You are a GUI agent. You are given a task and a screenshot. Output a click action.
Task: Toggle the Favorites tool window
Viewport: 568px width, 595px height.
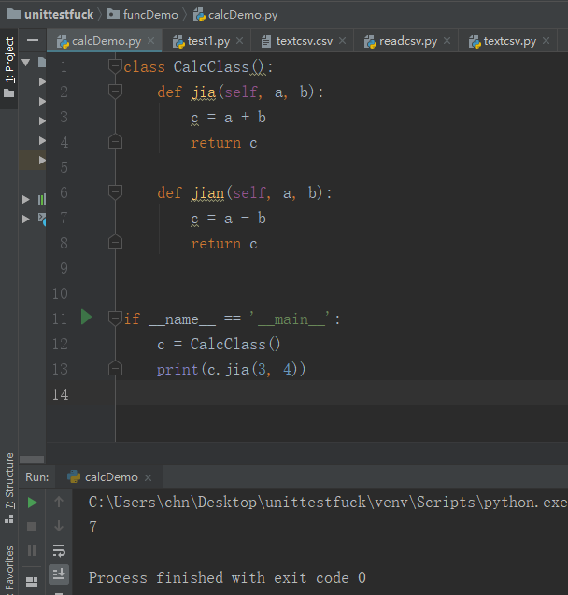point(9,569)
